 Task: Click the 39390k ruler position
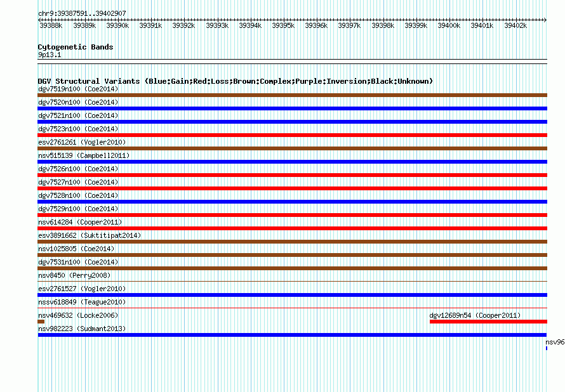117,25
